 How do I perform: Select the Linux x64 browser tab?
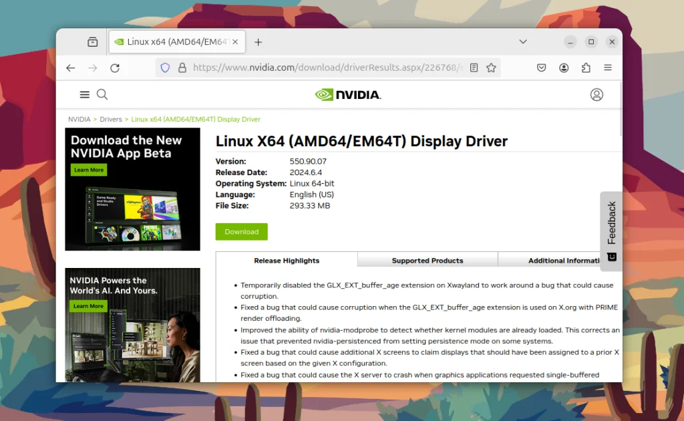point(176,42)
